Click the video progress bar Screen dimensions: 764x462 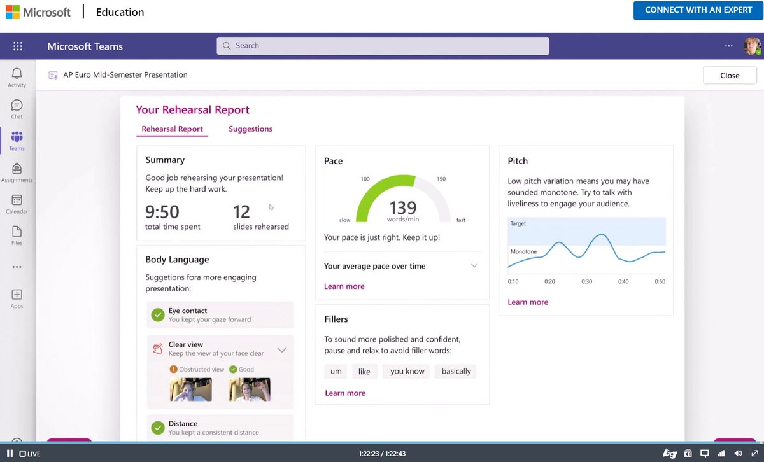point(382,442)
